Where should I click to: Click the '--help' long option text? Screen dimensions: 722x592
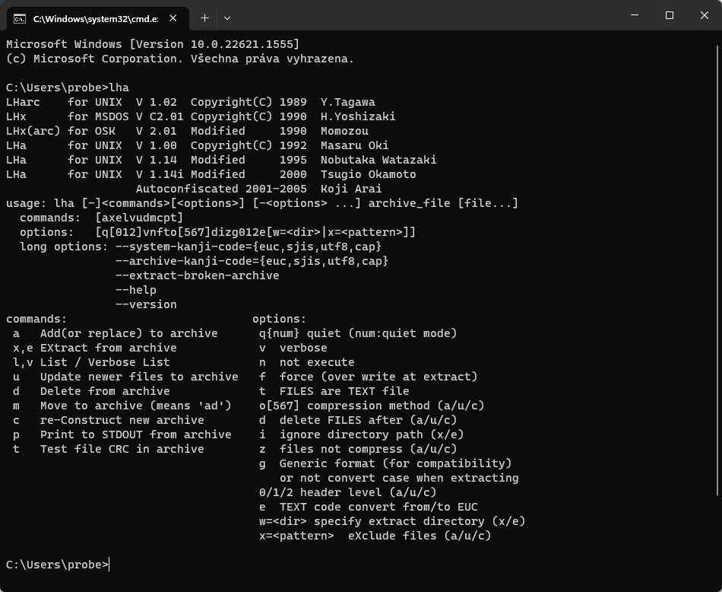pos(136,290)
